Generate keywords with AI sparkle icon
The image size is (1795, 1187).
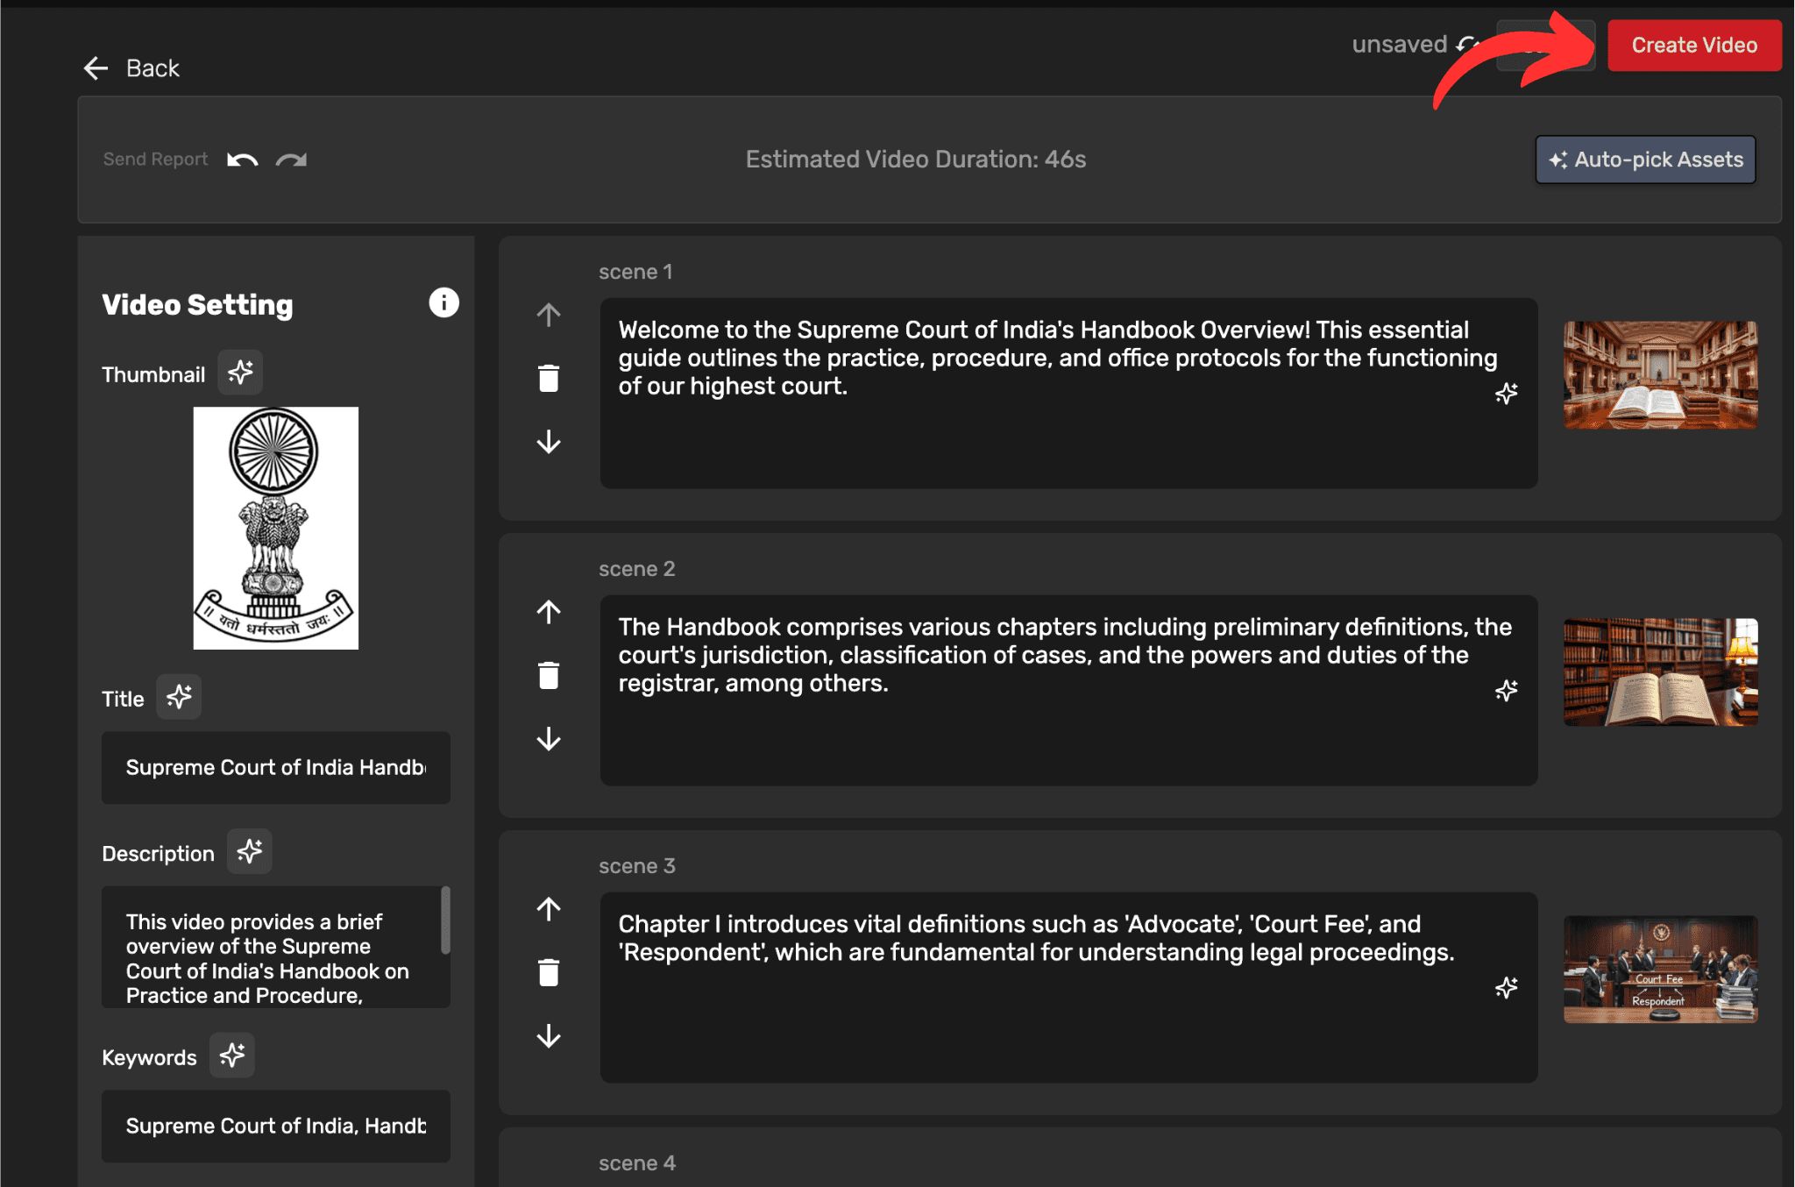pos(232,1055)
